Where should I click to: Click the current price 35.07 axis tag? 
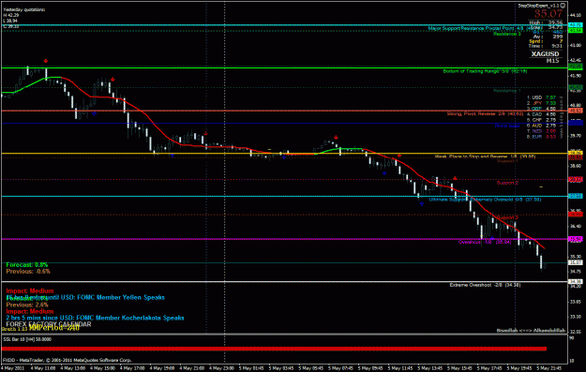[x=575, y=263]
